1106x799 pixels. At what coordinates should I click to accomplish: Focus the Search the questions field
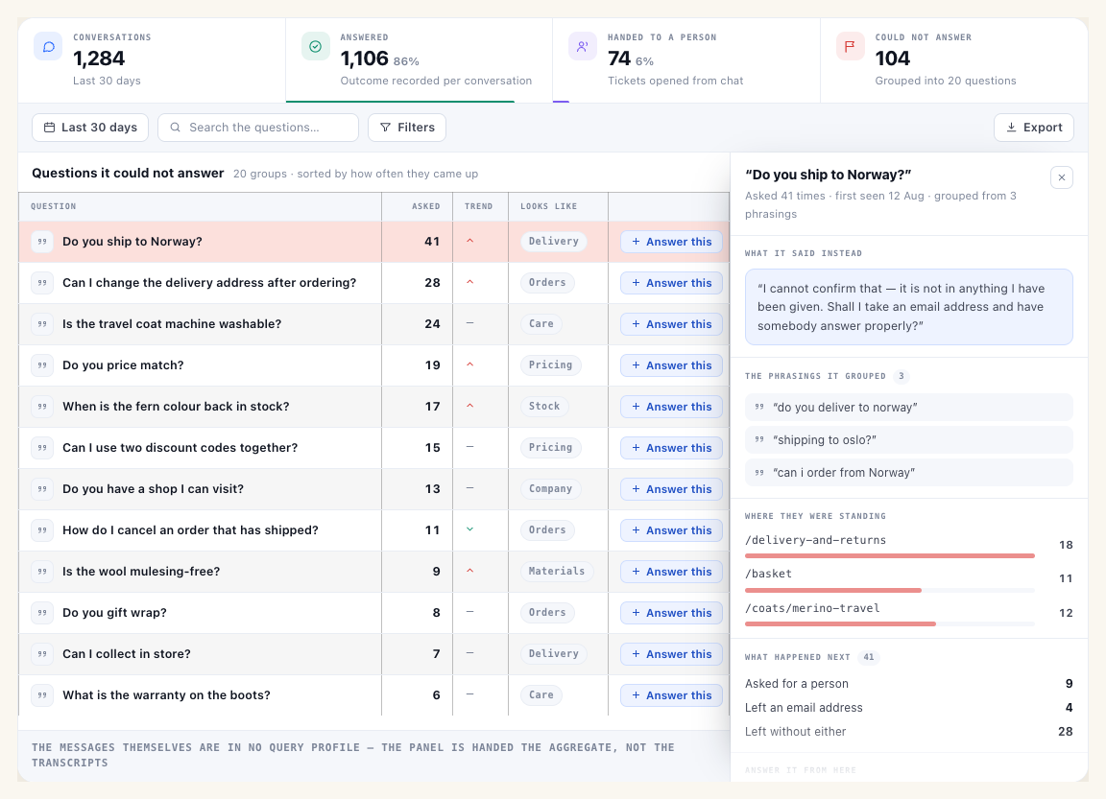(258, 128)
